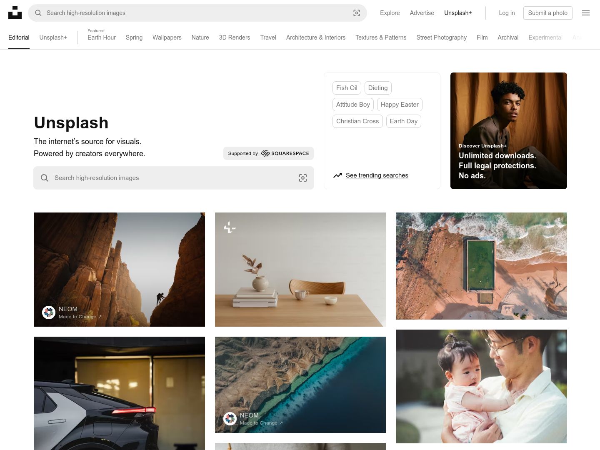
Task: Open the Earth Hour featured topic
Action: (x=102, y=37)
